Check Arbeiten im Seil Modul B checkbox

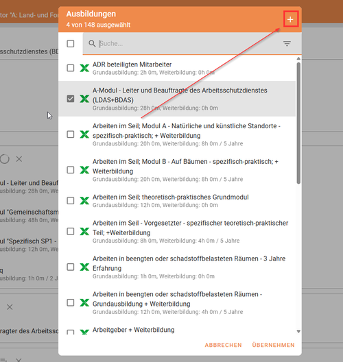coord(71,170)
